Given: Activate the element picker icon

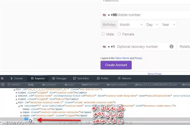Looking at the screenshot, I should point(3,85).
